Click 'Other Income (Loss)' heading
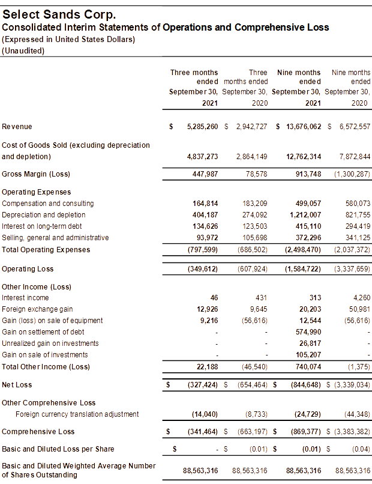Screen dimensions: 372x484 pos(37,287)
